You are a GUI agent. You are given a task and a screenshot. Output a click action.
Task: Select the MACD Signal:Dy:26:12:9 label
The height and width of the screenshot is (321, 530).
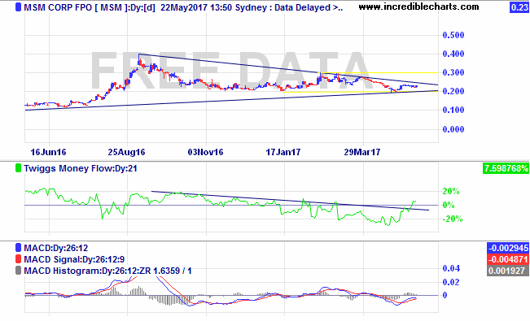click(x=74, y=259)
